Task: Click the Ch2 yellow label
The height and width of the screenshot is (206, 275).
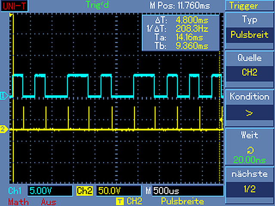Action: 85,191
